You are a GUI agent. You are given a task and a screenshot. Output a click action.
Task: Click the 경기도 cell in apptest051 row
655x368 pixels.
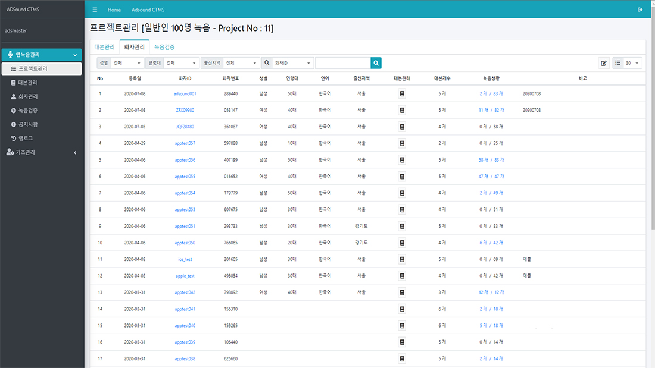click(x=361, y=226)
